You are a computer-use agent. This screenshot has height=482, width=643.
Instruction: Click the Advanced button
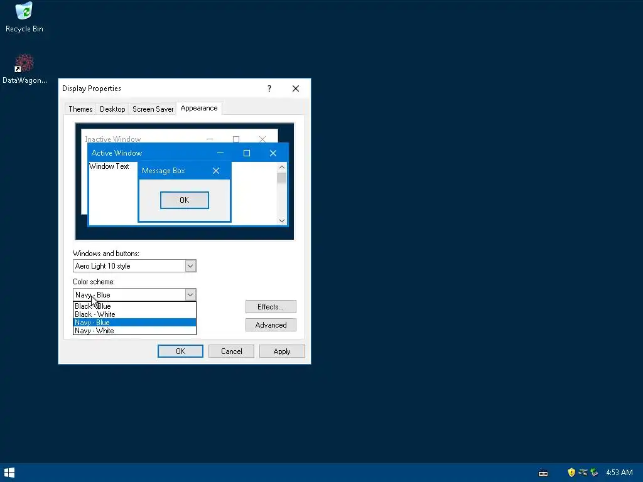pos(271,325)
